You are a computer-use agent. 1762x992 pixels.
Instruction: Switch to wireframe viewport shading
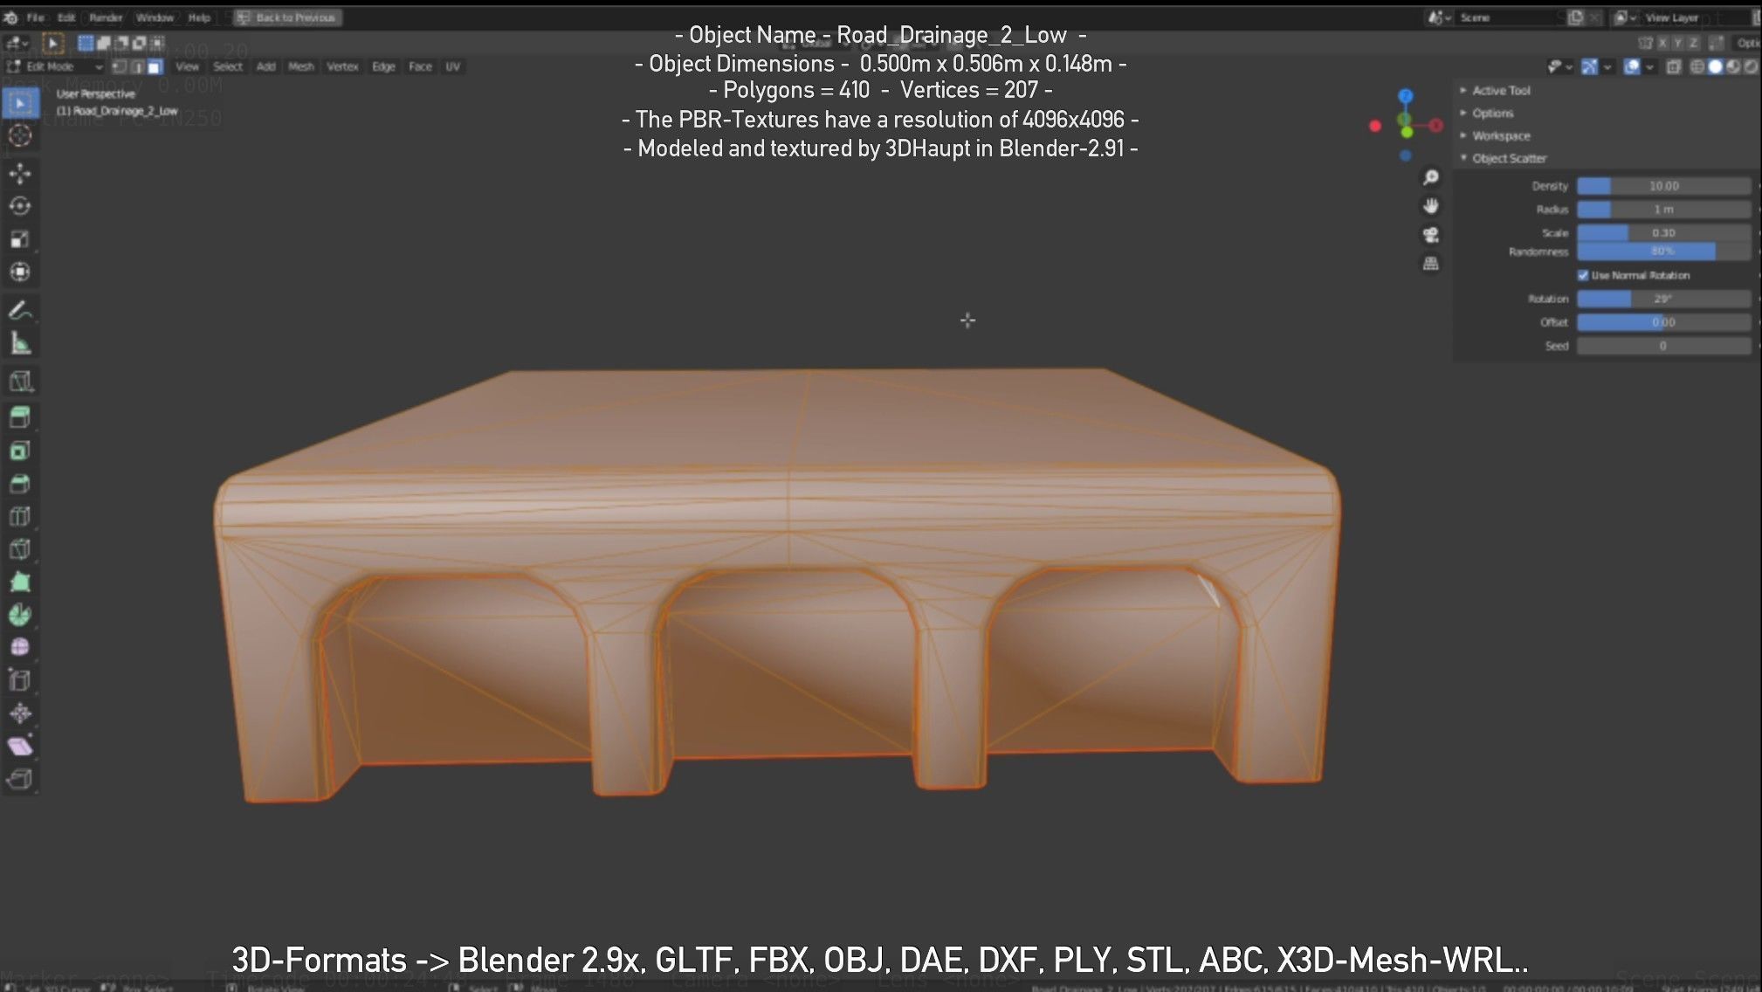point(1697,66)
